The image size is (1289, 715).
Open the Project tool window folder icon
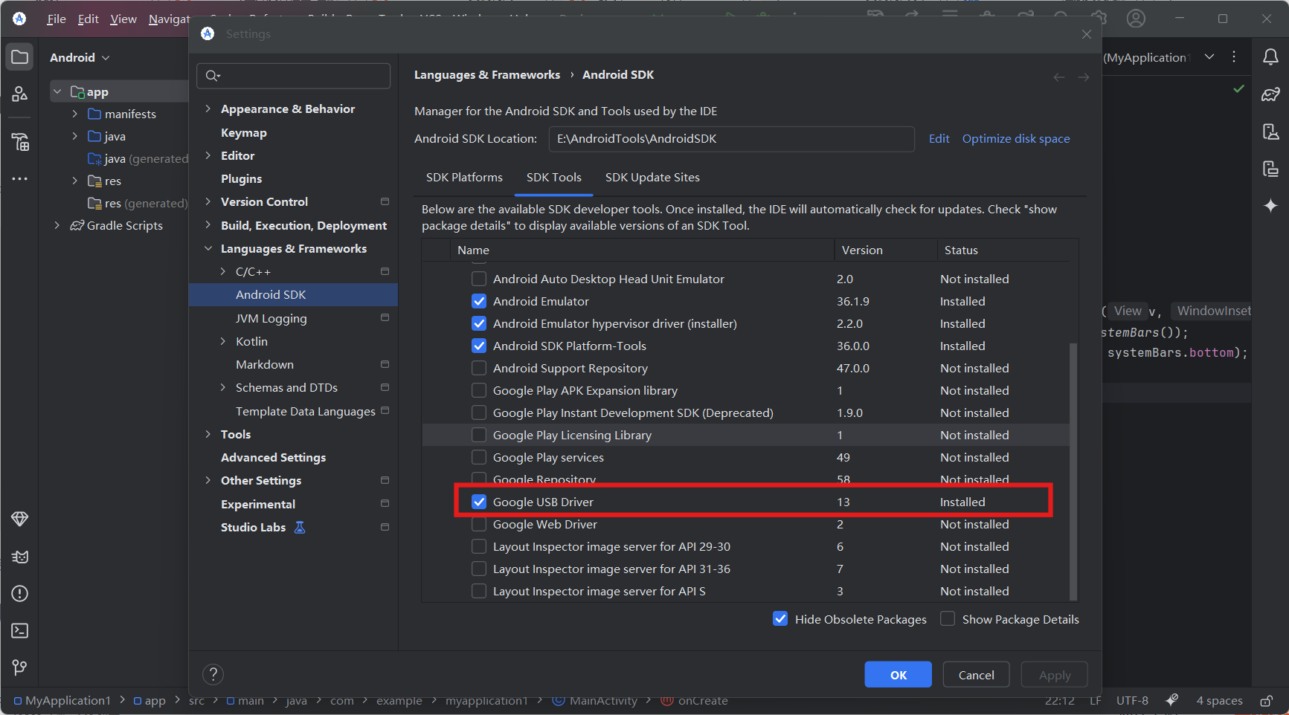20,57
